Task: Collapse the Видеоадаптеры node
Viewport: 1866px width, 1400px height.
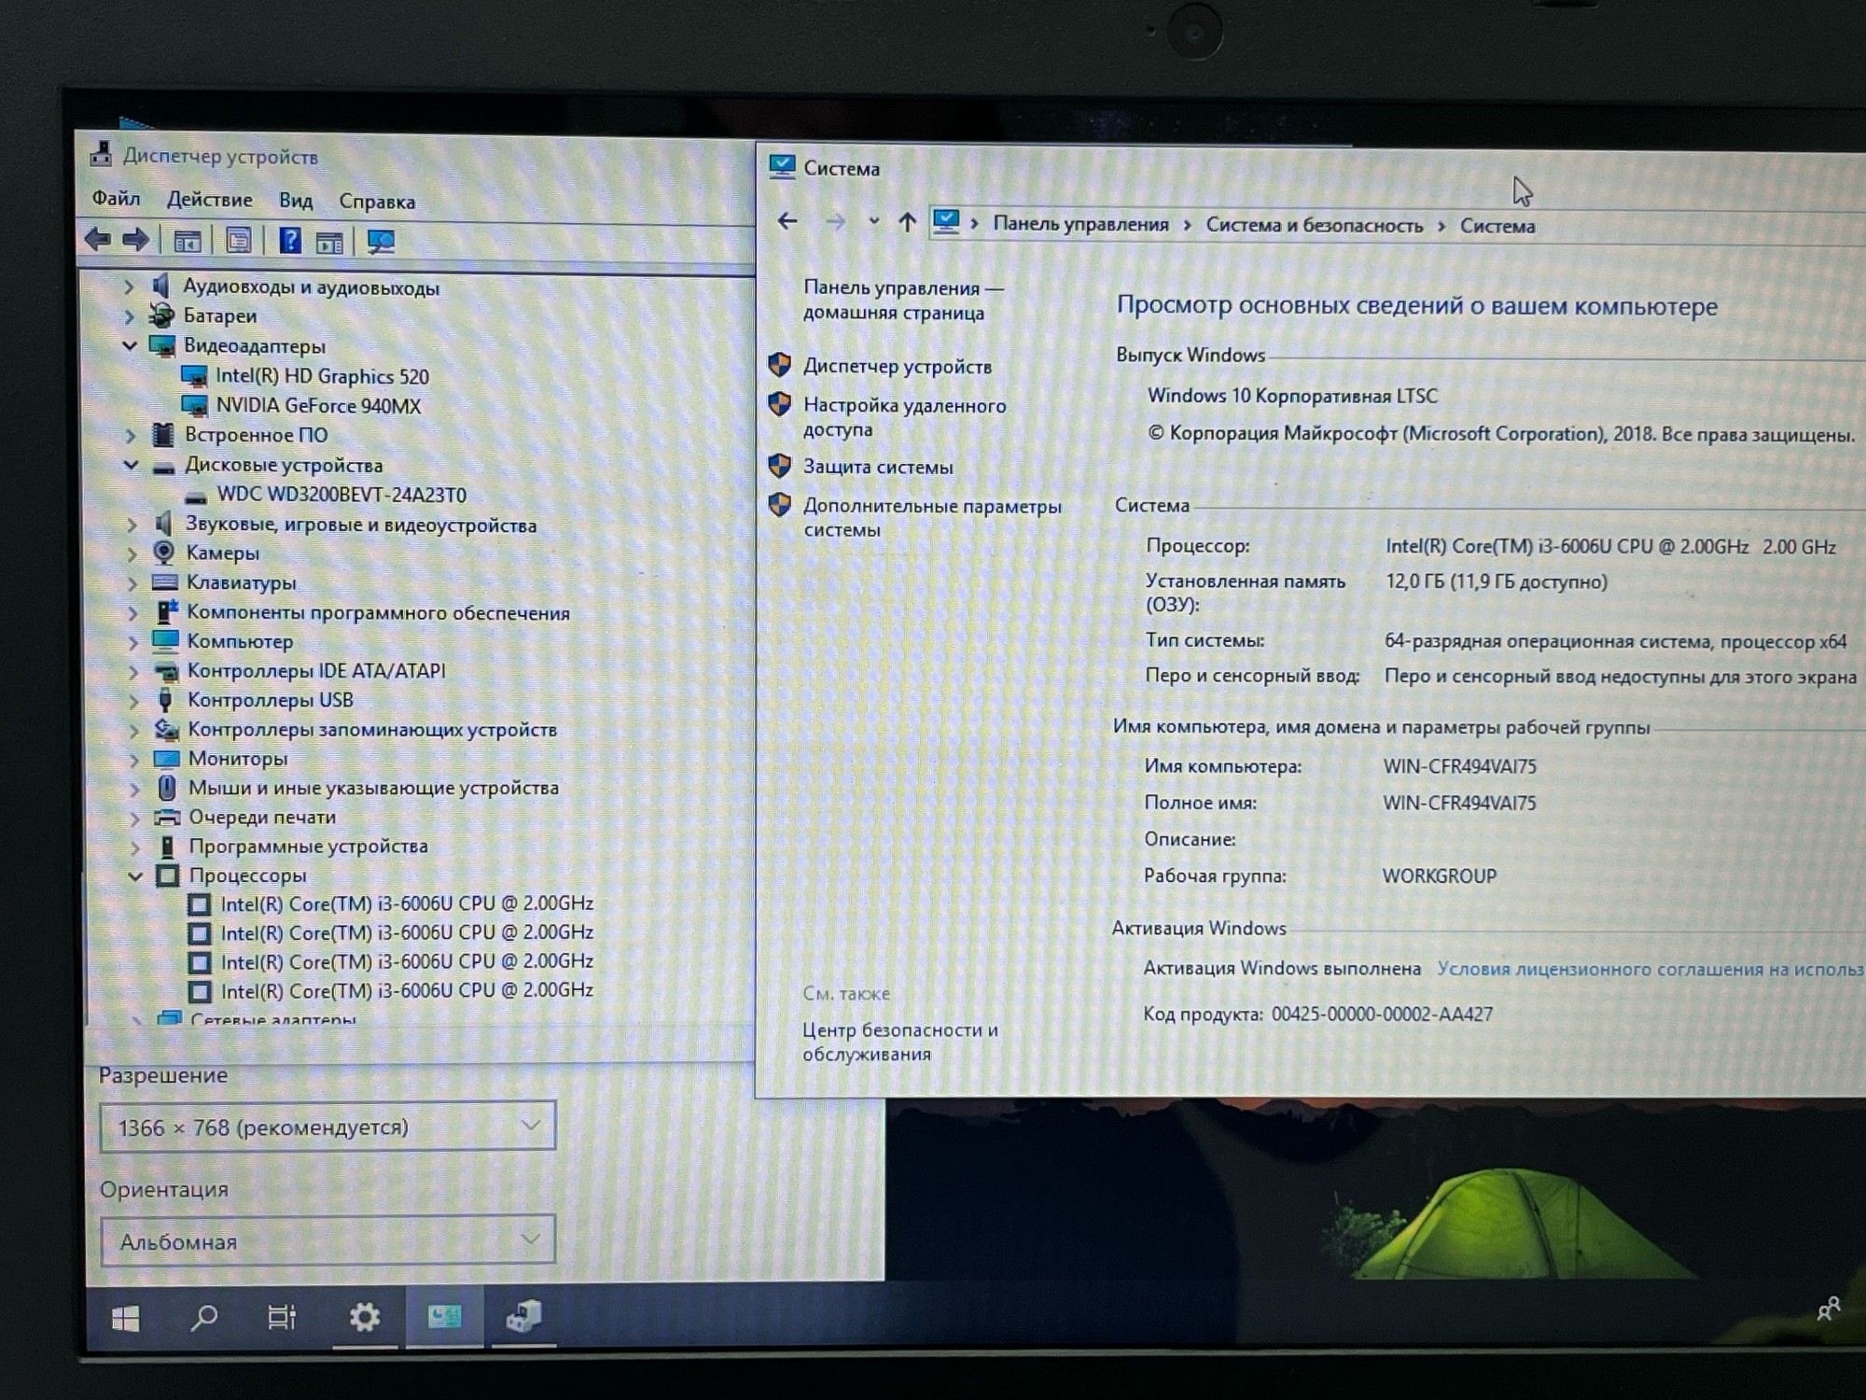Action: [130, 346]
